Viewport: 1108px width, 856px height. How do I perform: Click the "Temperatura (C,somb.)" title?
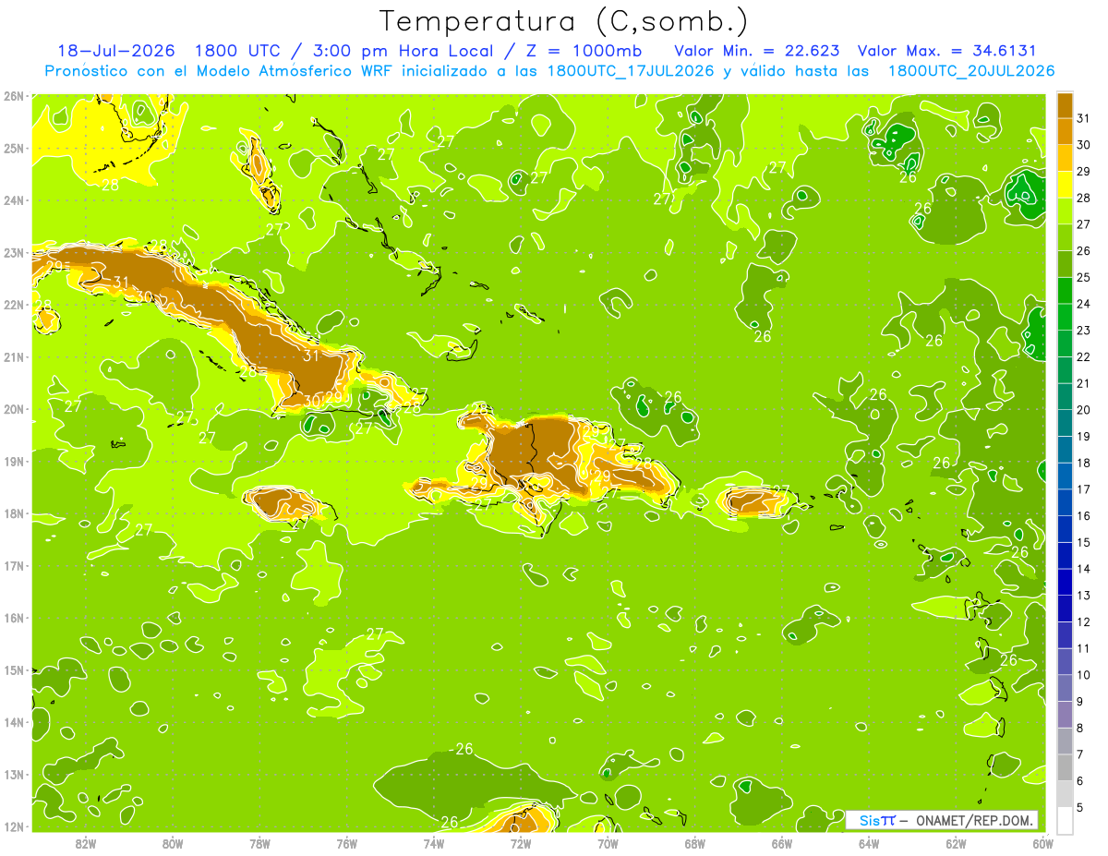tap(563, 21)
